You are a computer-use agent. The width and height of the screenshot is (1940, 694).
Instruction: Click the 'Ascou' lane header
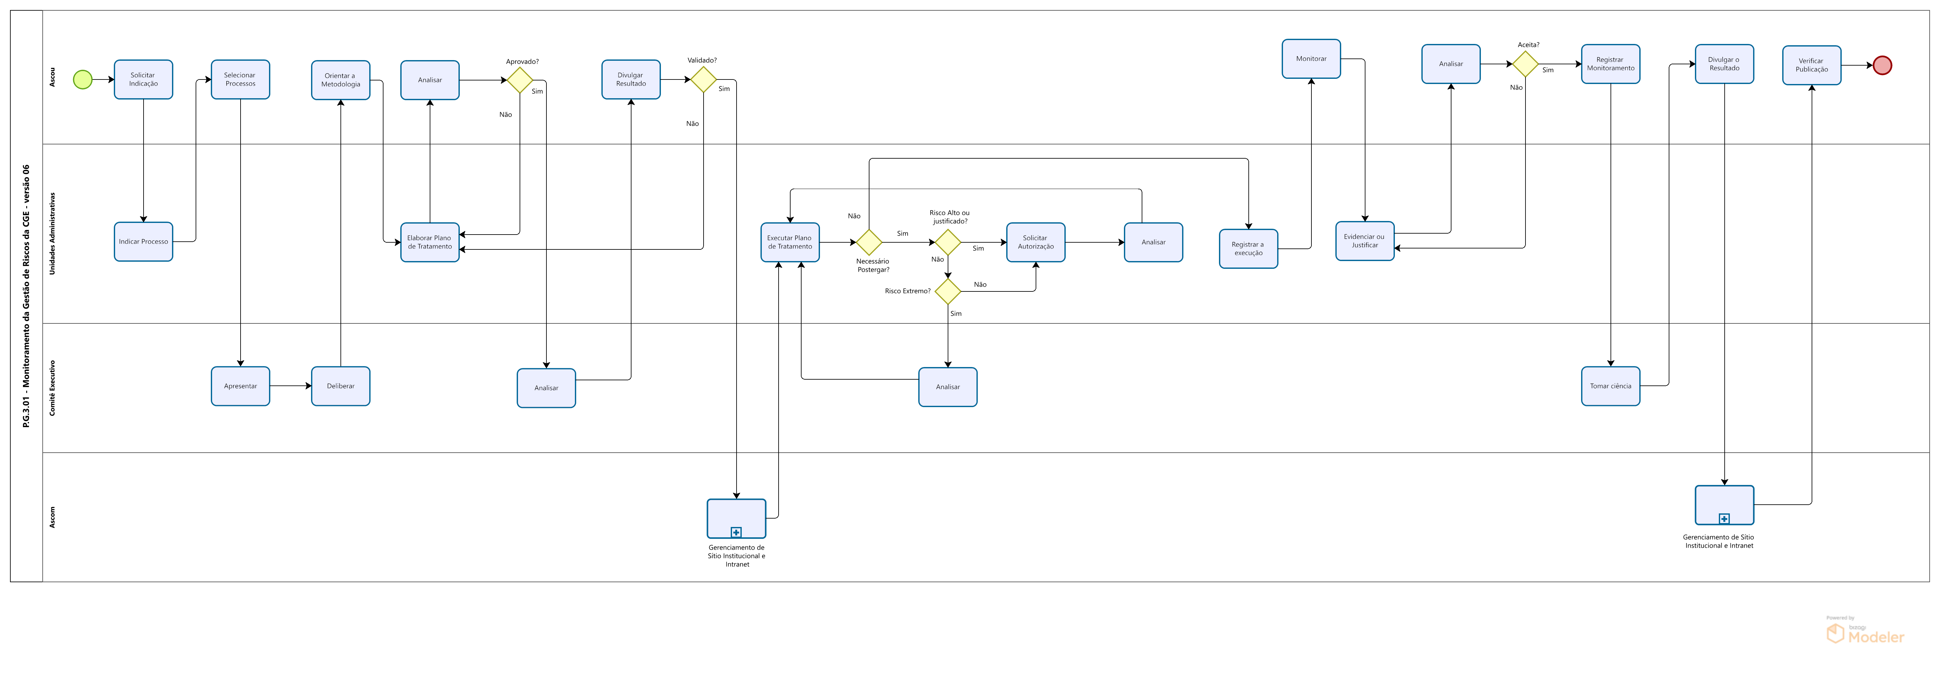pos(52,77)
